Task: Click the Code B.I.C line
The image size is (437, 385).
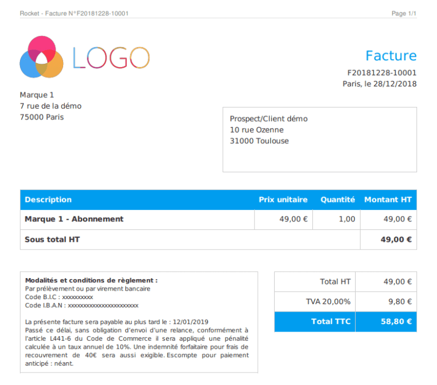Action: 59,297
